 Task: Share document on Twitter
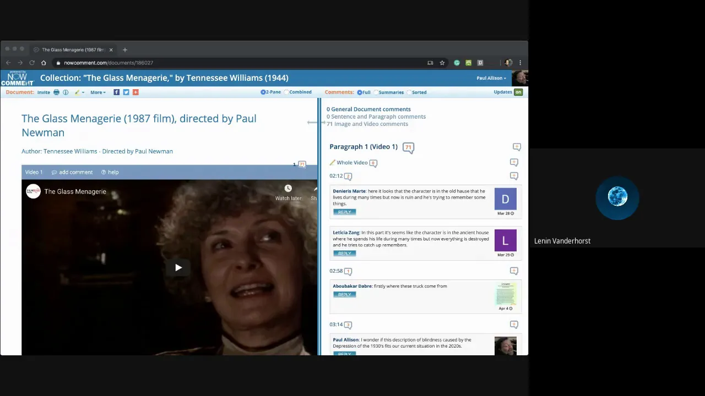tap(126, 92)
